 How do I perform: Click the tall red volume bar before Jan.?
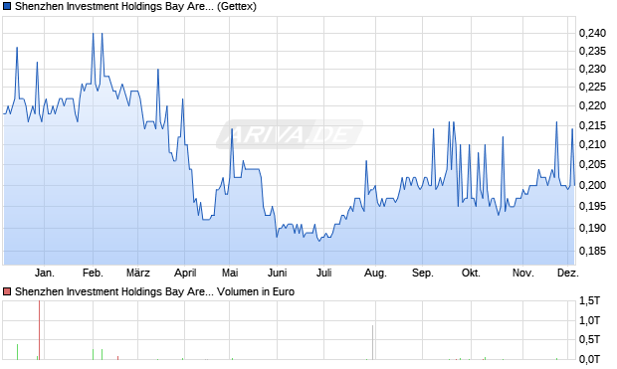[x=40, y=330]
